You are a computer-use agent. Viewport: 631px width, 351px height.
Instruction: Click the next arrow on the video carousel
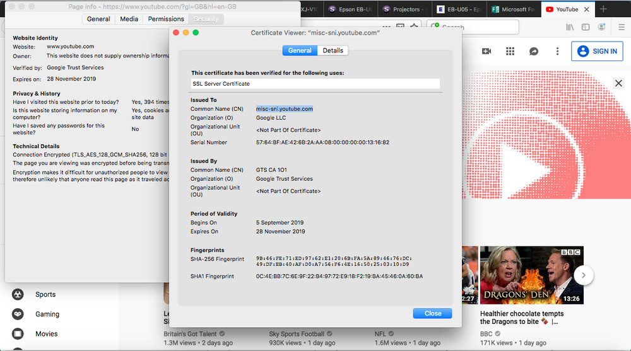[584, 275]
